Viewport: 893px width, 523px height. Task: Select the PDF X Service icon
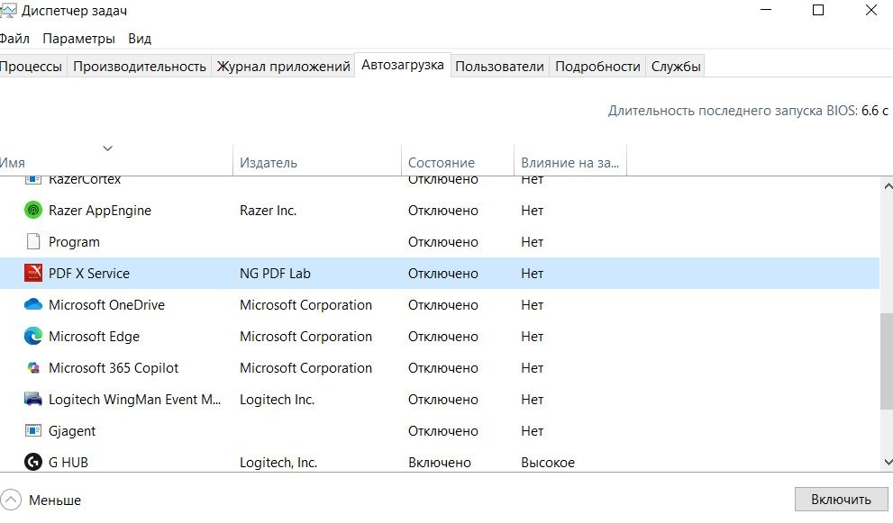click(32, 273)
